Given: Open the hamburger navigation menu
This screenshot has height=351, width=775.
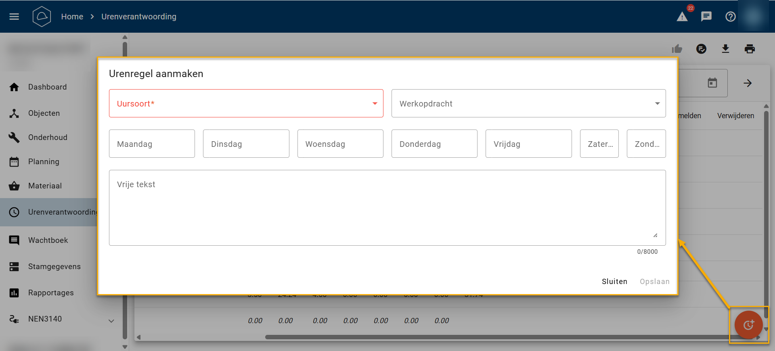Looking at the screenshot, I should [x=14, y=17].
